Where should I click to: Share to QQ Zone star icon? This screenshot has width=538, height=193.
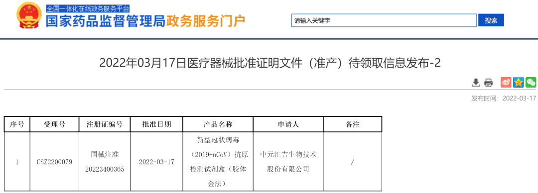[519, 82]
